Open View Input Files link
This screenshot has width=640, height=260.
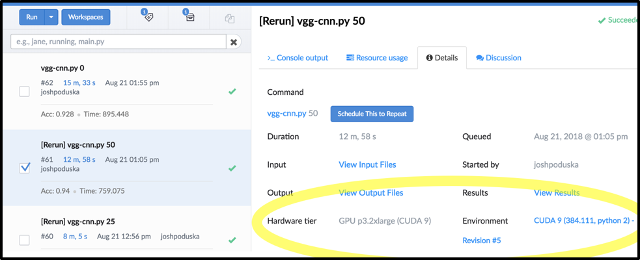367,164
